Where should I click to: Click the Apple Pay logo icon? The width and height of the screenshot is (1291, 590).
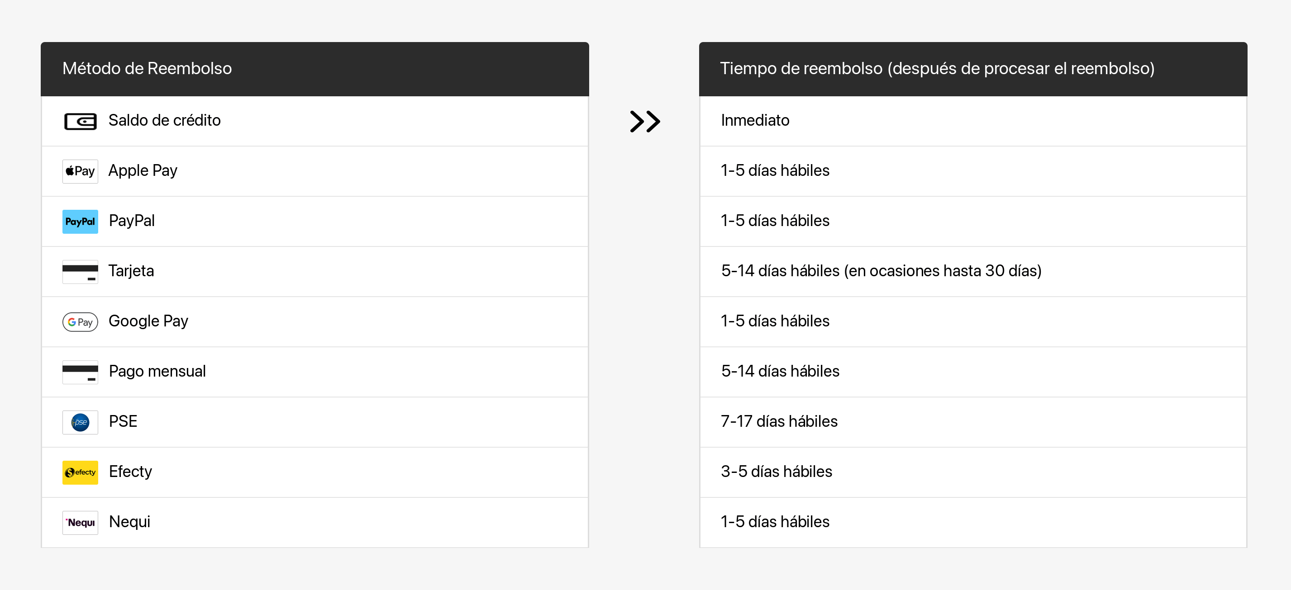click(80, 171)
